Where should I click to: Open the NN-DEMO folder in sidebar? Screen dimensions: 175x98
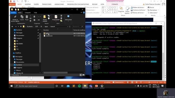coord(19,44)
